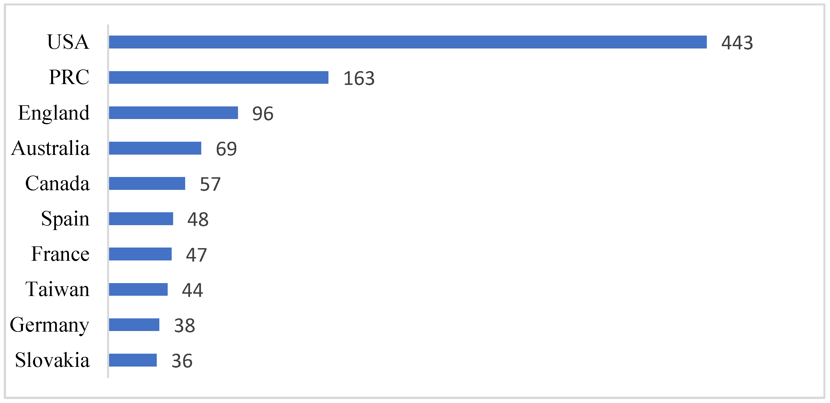This screenshot has width=830, height=403.
Task: Select the 96 data label
Action: point(263,114)
